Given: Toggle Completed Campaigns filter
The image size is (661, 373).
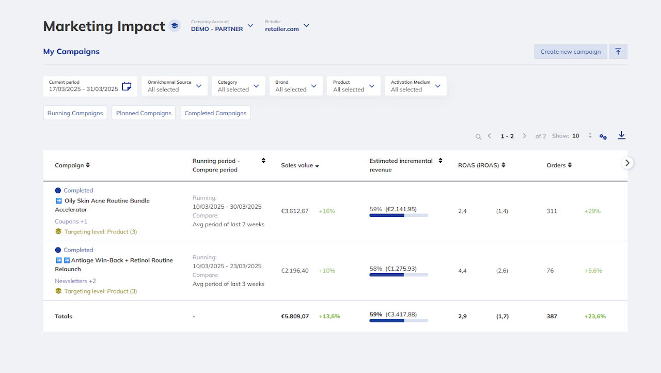Looking at the screenshot, I should [x=215, y=113].
